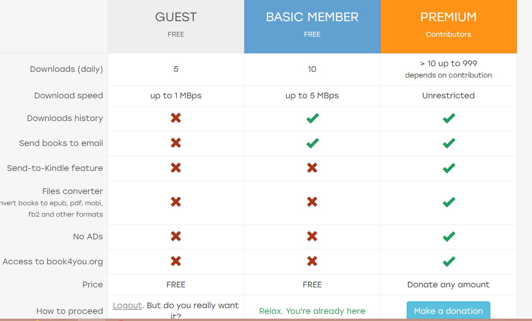Click Premium checkmark for Files converter
532x321 pixels.
pyautogui.click(x=449, y=202)
